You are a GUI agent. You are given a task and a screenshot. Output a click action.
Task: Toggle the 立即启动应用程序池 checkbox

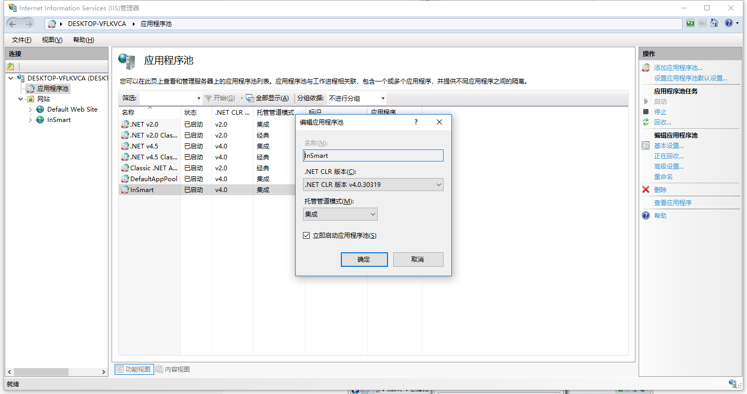(x=307, y=236)
